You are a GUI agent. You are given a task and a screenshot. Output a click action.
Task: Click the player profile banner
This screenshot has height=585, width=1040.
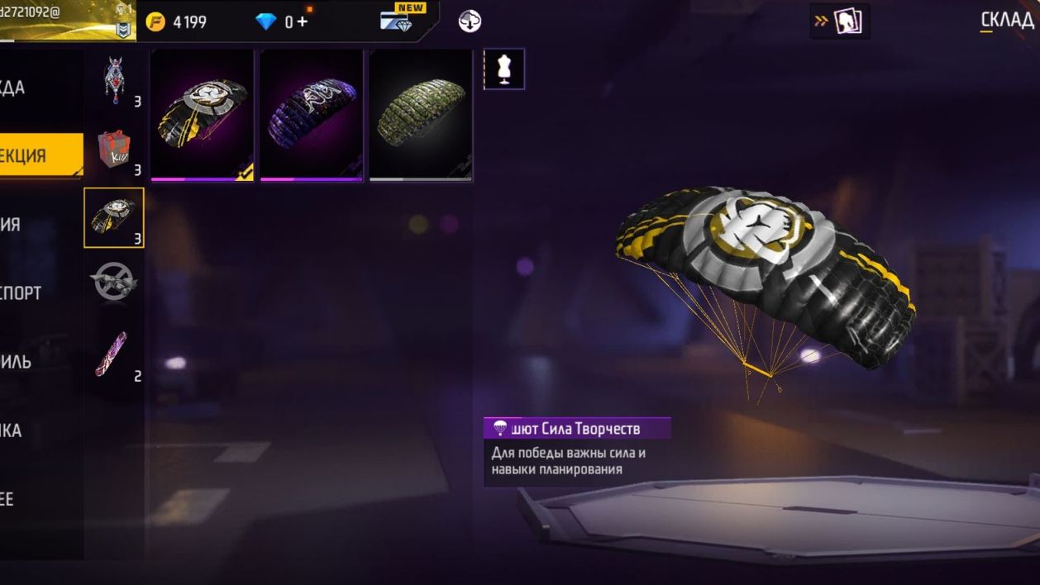pos(68,21)
